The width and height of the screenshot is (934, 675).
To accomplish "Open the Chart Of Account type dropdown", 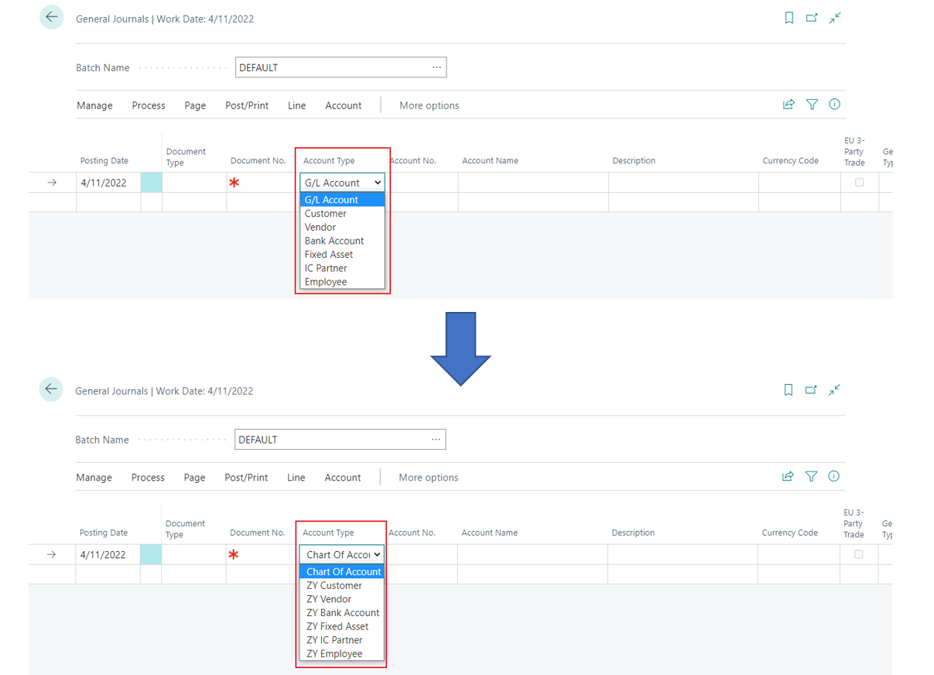I will (341, 554).
